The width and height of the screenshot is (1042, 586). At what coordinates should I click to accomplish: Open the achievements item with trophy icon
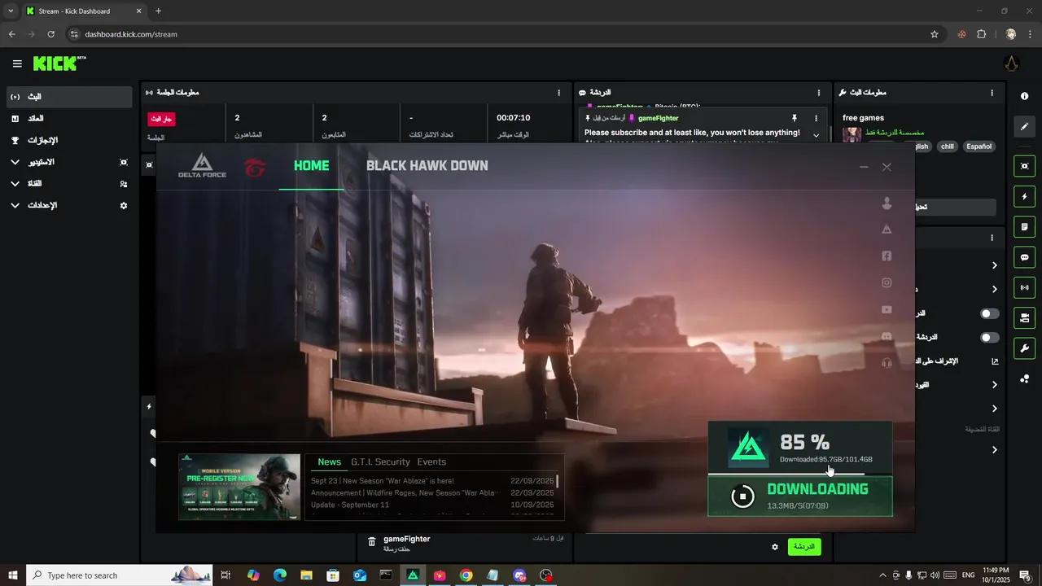click(x=68, y=140)
